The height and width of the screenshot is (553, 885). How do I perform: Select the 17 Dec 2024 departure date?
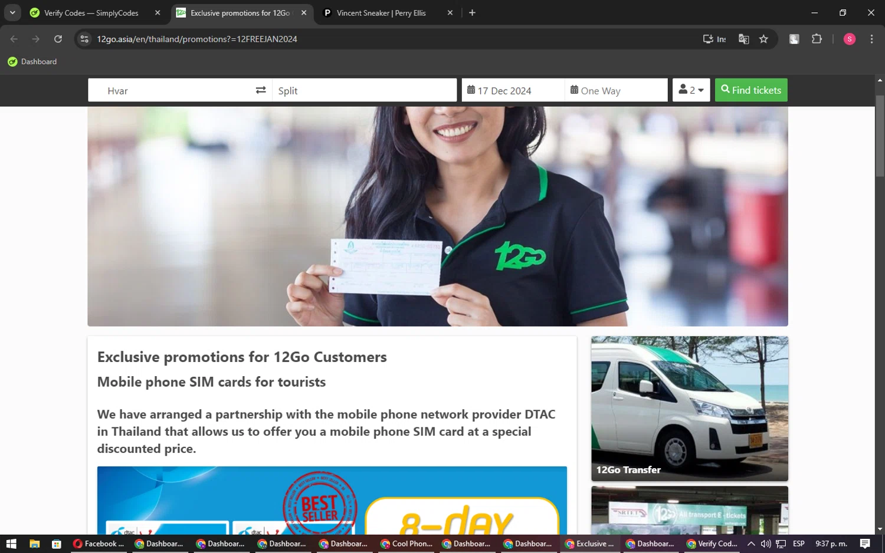point(513,90)
